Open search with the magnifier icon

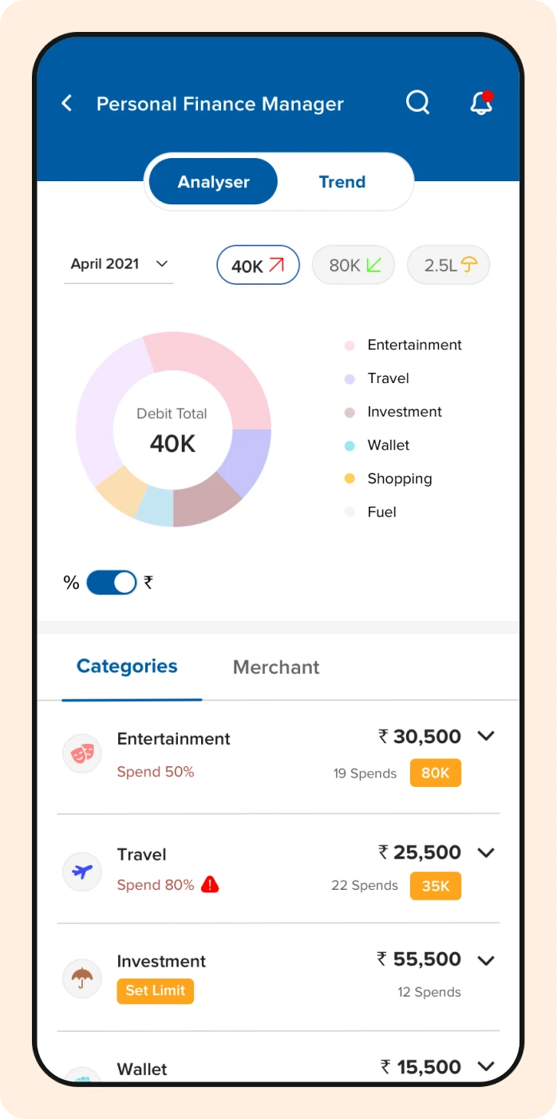(x=417, y=102)
